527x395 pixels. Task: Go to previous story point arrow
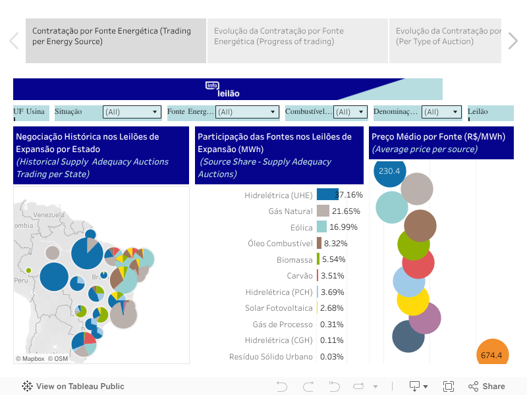[x=14, y=41]
